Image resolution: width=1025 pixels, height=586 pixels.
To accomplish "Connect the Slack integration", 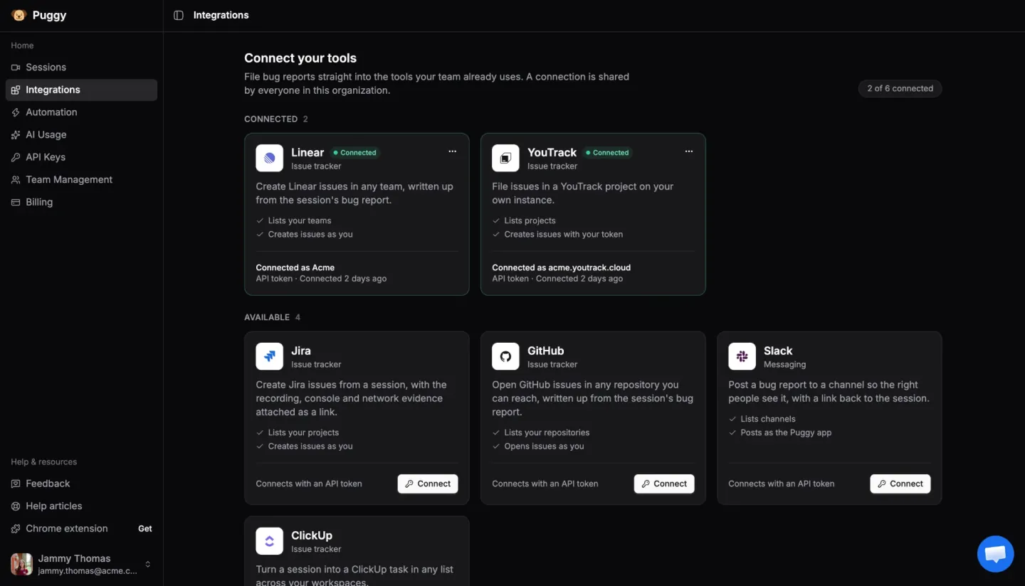I will coord(900,484).
